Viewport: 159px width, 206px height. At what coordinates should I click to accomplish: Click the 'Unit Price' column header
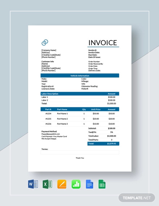coord(96,109)
